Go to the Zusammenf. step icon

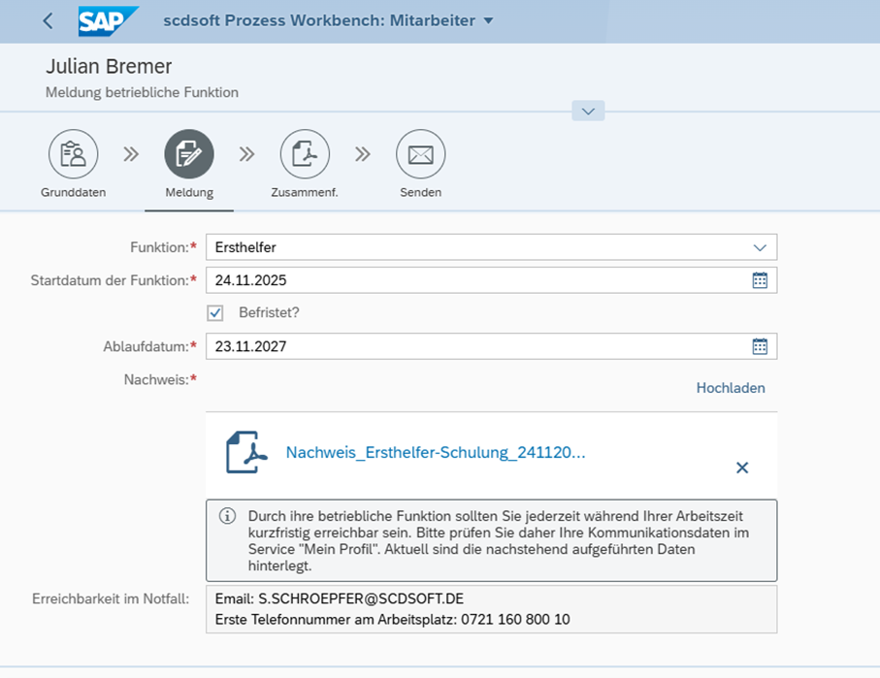tap(305, 154)
